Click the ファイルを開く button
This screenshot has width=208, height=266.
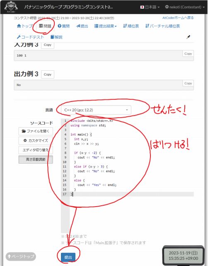click(36, 131)
